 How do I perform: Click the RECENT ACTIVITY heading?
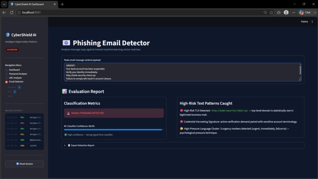click(x=13, y=111)
